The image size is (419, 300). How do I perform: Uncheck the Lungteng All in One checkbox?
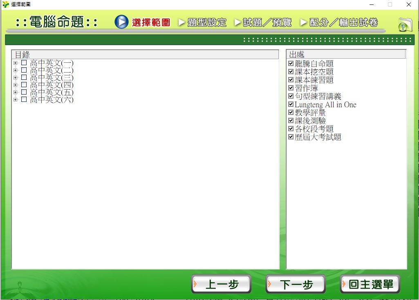tap(291, 104)
